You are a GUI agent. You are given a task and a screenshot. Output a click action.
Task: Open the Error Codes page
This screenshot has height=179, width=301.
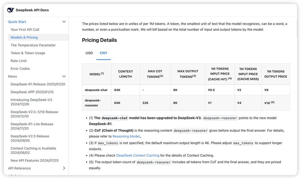click(20, 69)
